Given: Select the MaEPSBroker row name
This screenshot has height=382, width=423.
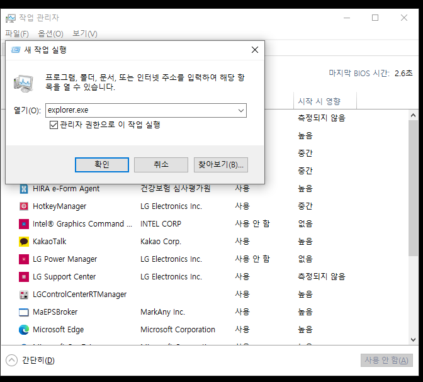Looking at the screenshot, I should 55,312.
